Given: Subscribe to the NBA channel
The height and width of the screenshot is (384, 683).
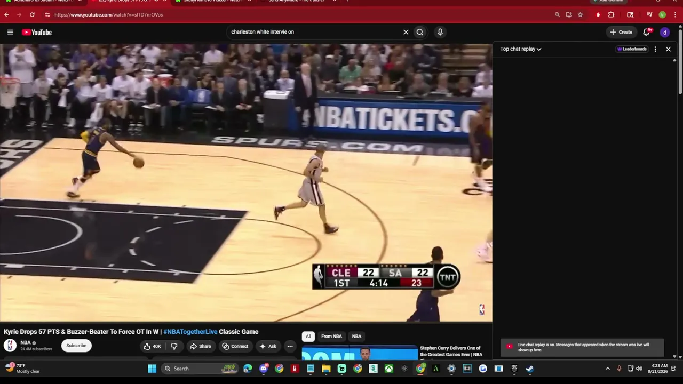Looking at the screenshot, I should (x=76, y=346).
